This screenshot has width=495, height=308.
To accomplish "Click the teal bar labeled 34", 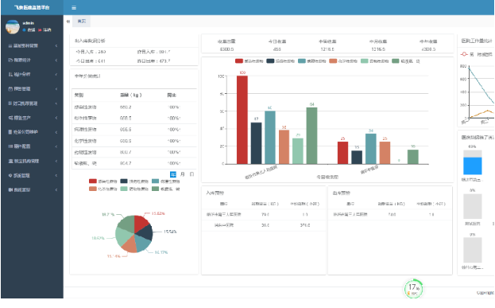I will pos(371,149).
